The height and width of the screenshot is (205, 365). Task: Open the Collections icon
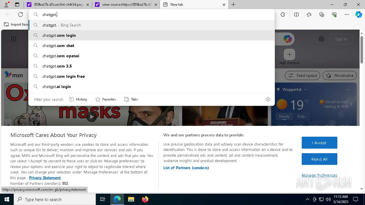click(x=322, y=15)
